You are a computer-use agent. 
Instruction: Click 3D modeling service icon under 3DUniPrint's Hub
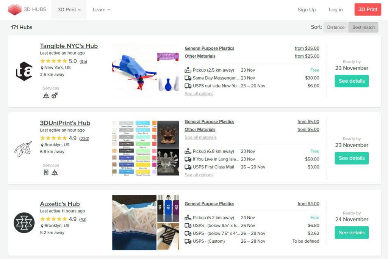tap(55, 173)
